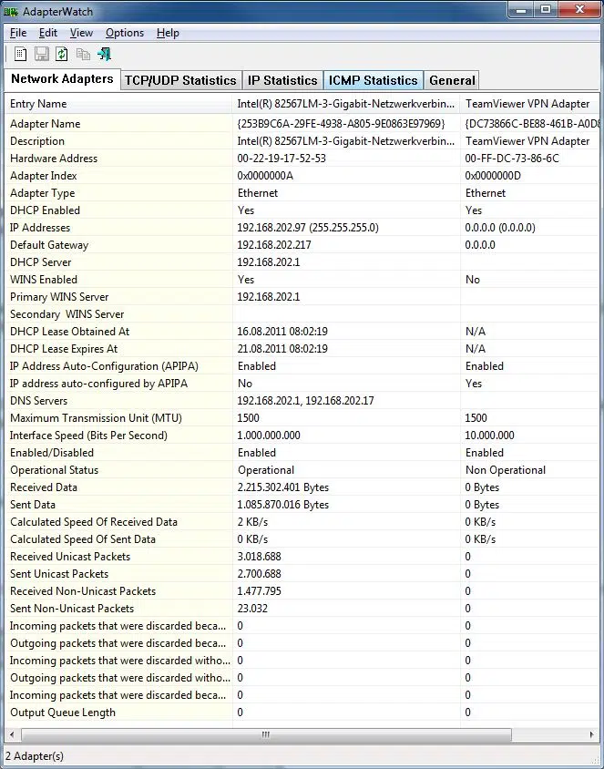604x769 pixels.
Task: Click TeamViewer MAC address 00-FF-DC-73-86-6C
Action: pyautogui.click(x=512, y=159)
